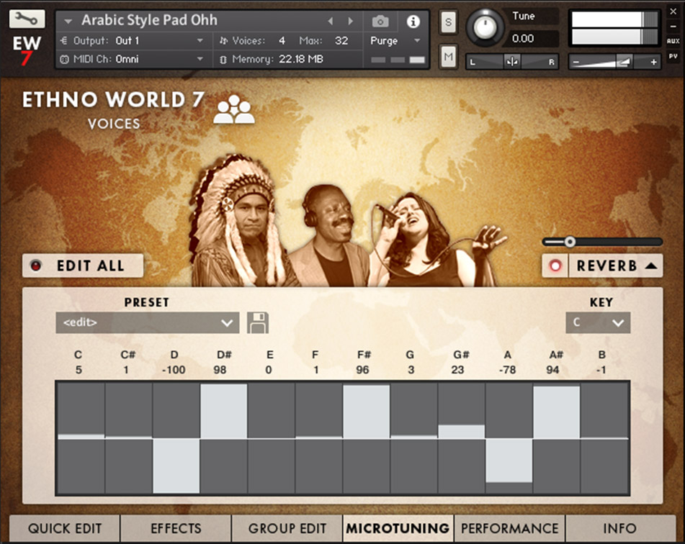Click the output routing icon

[x=64, y=40]
